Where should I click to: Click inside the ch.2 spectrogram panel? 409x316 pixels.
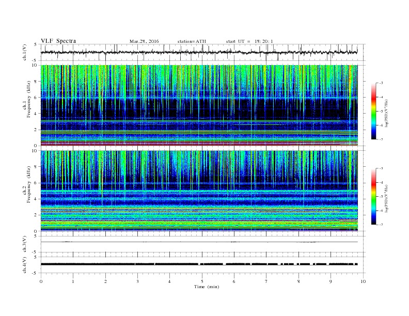point(199,191)
